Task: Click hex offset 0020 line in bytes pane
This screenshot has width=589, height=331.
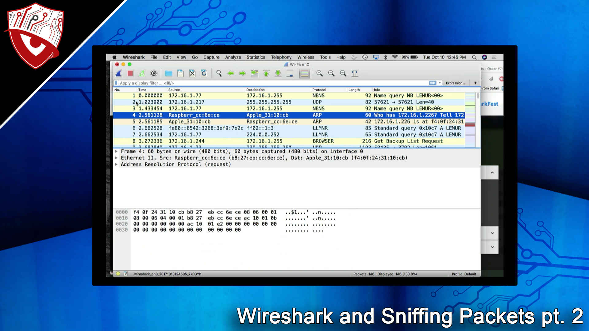Action: 122,224
